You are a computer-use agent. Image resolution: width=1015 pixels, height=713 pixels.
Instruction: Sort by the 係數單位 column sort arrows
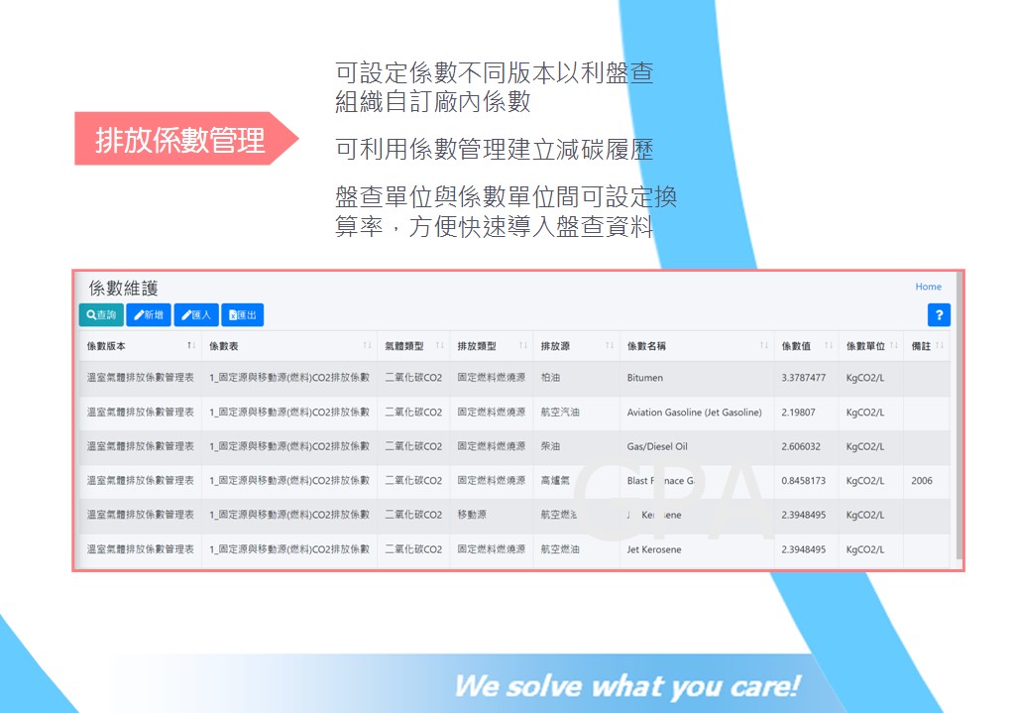(x=893, y=346)
